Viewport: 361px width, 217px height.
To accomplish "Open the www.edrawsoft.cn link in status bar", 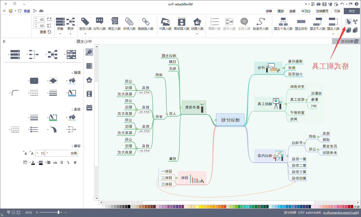I will (341, 213).
